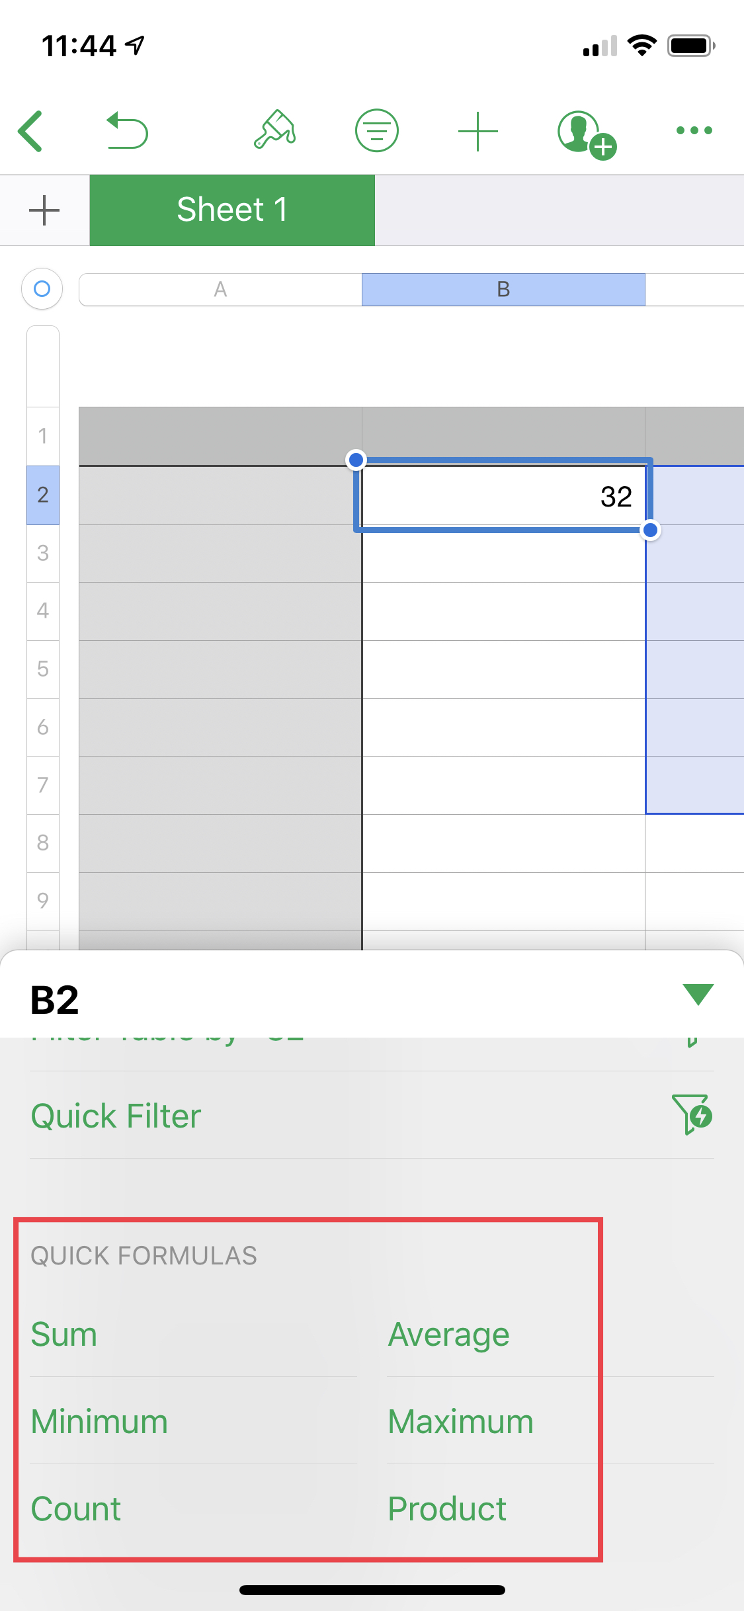Open the organize filter circle icon
Image resolution: width=744 pixels, height=1611 pixels.
(x=377, y=130)
